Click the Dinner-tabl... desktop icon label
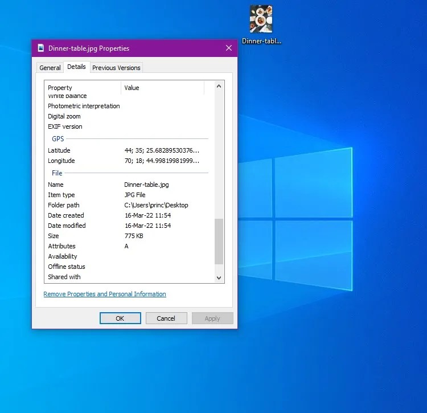This screenshot has height=413, width=427. coord(261,41)
